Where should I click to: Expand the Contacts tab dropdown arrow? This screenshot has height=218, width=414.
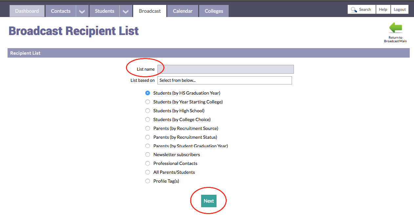click(x=82, y=11)
